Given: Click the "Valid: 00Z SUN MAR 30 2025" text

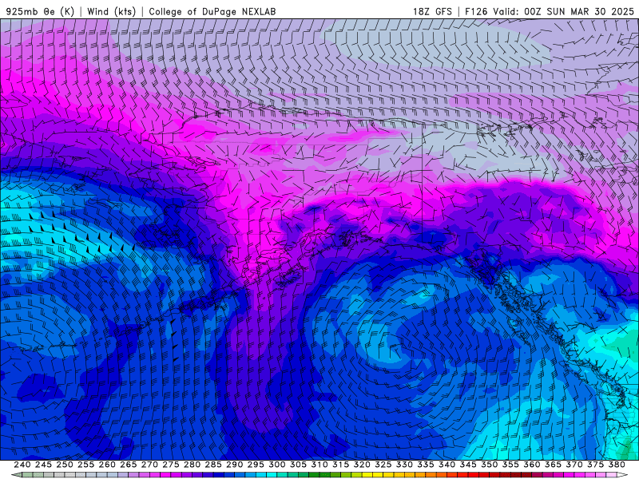Looking at the screenshot, I should click(563, 11).
